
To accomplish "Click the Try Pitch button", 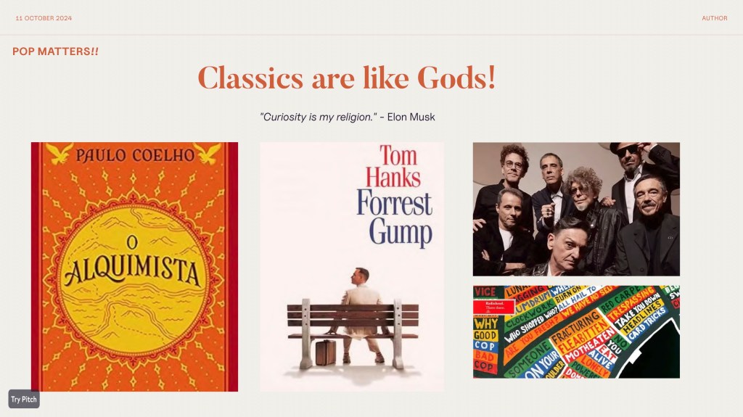I will coord(24,399).
